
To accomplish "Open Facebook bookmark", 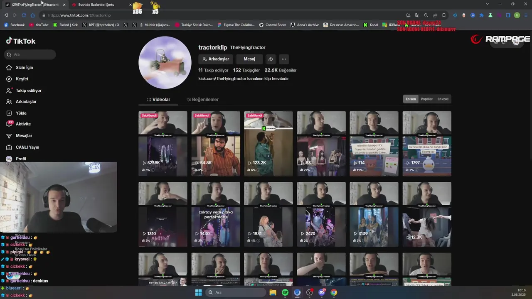I will [x=14, y=25].
